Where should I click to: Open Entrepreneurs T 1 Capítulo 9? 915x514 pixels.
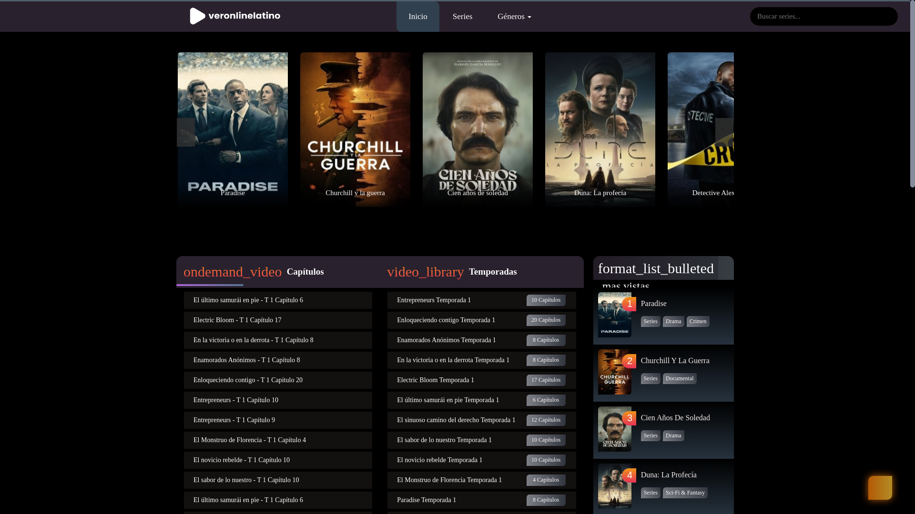click(x=278, y=420)
